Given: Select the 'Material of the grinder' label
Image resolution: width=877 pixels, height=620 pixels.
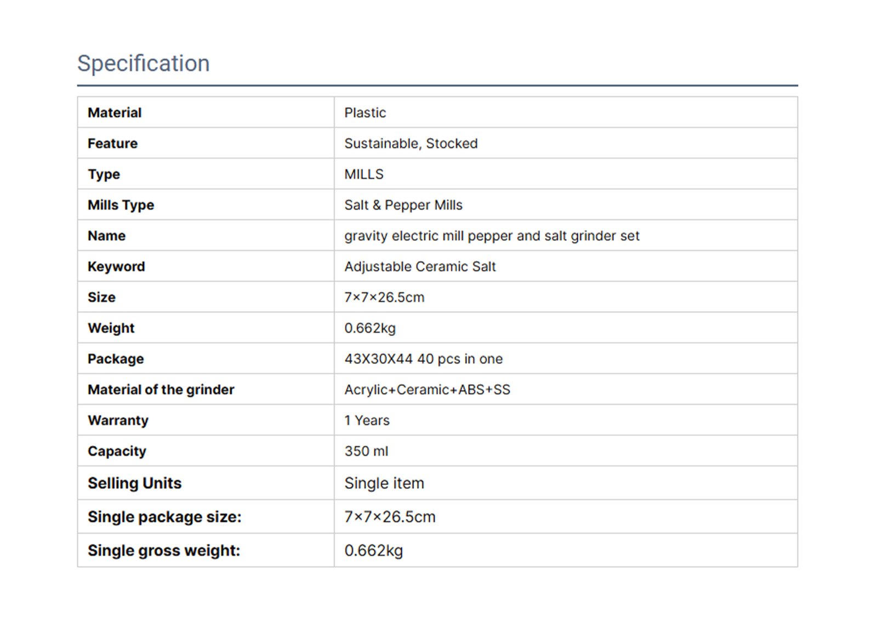Looking at the screenshot, I should point(161,390).
